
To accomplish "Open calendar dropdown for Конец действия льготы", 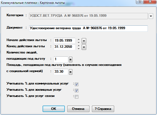I will 84,47.
